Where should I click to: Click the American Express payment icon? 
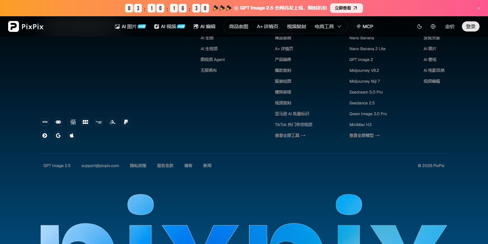[x=72, y=122]
